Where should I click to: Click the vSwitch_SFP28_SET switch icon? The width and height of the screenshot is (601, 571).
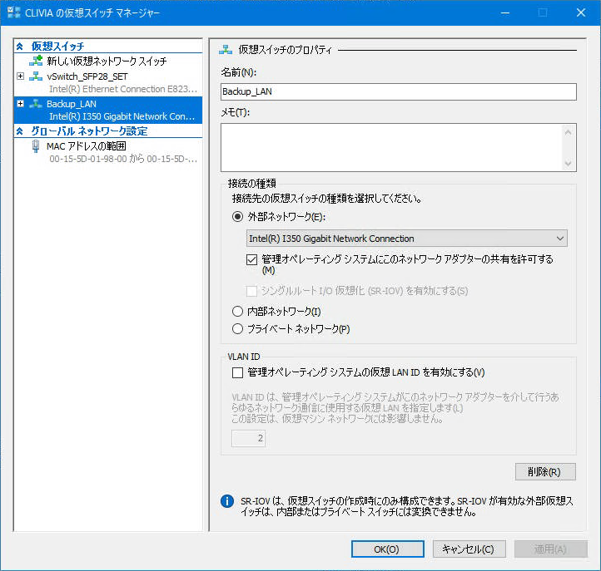(36, 76)
